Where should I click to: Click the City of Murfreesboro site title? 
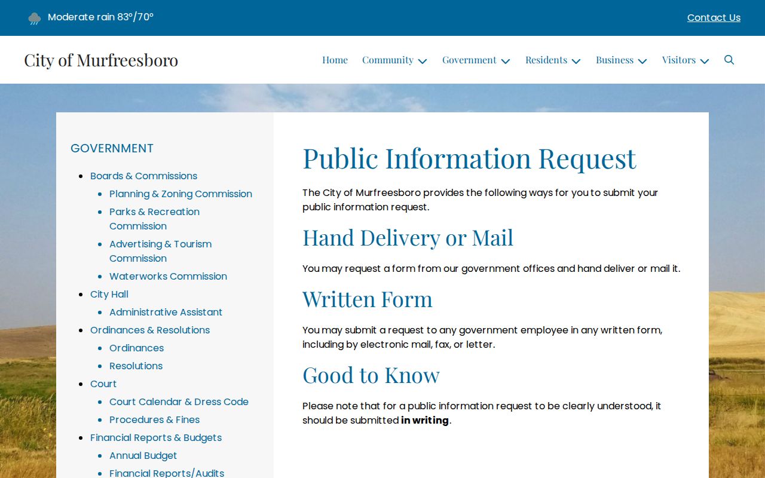[x=101, y=60]
